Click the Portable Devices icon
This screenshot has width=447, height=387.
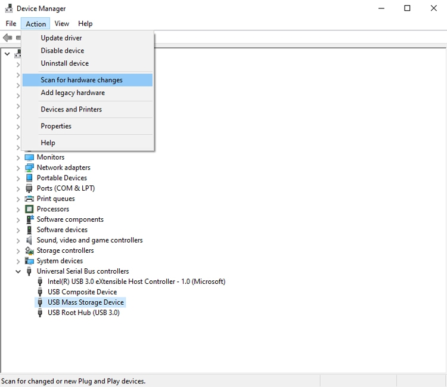coord(29,178)
